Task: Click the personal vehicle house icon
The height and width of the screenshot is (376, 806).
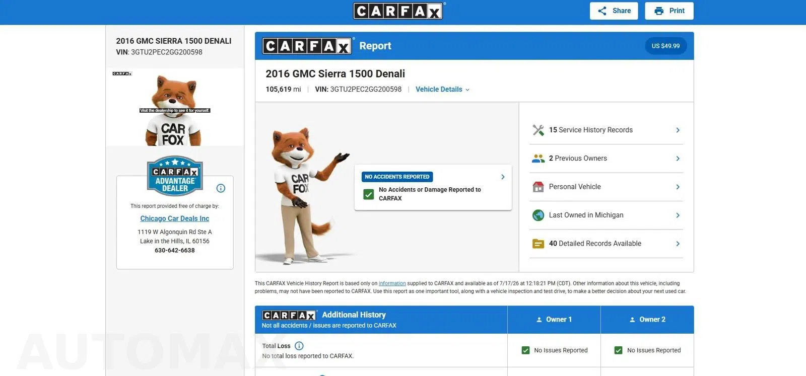Action: click(538, 187)
